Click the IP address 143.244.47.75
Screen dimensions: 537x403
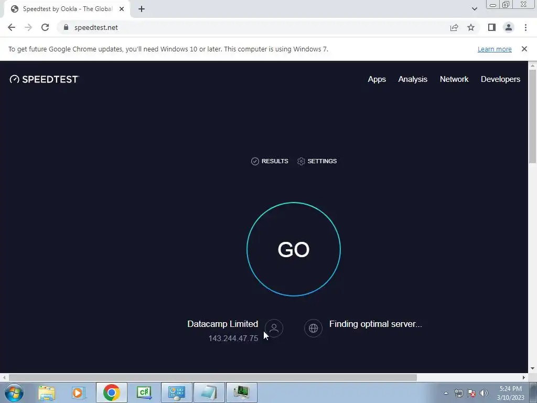(233, 338)
